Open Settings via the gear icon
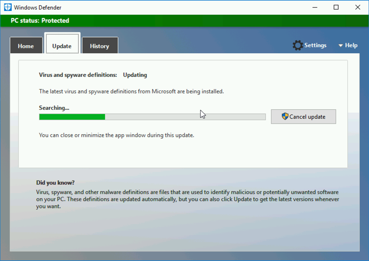This screenshot has width=369, height=261. [298, 45]
